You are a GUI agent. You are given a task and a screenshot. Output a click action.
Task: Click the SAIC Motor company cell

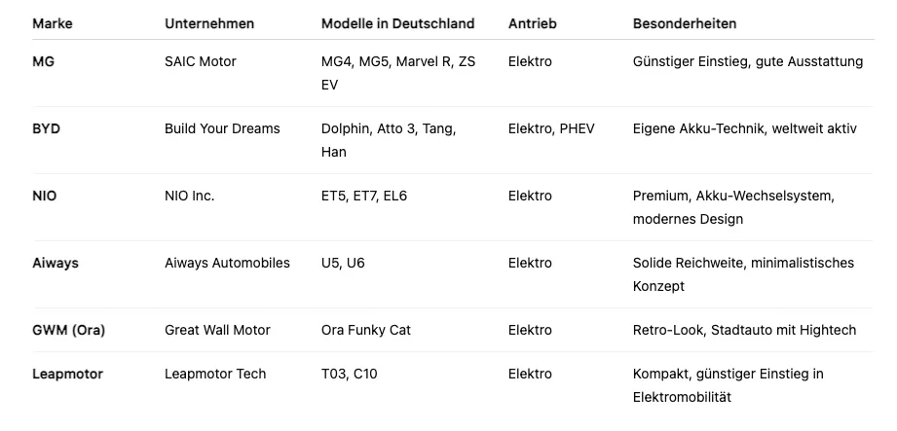click(200, 61)
